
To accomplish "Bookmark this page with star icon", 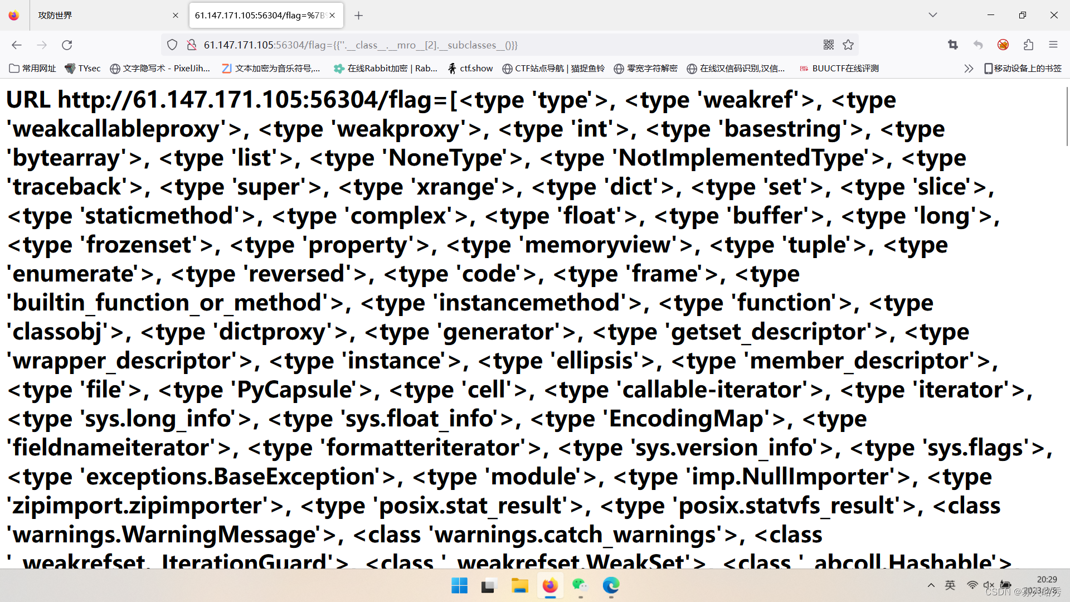I will [848, 45].
